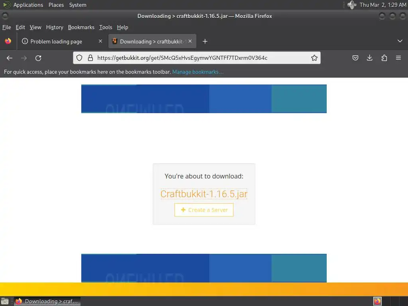The width and height of the screenshot is (408, 306).
Task: Click the lower blue banner advertisement
Action: 204,268
